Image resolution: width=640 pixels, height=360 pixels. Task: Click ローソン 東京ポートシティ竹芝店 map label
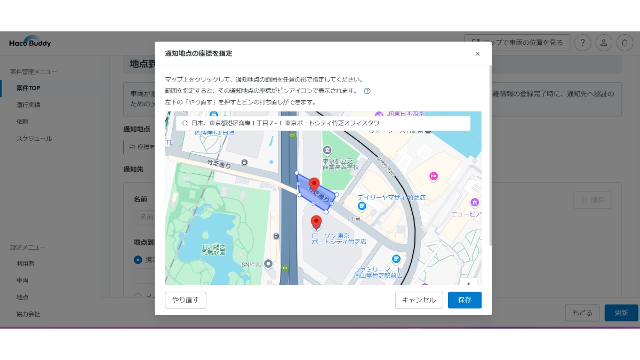coord(339,238)
